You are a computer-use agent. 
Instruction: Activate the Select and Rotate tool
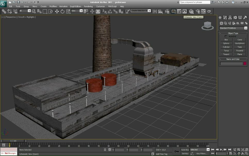(62, 11)
